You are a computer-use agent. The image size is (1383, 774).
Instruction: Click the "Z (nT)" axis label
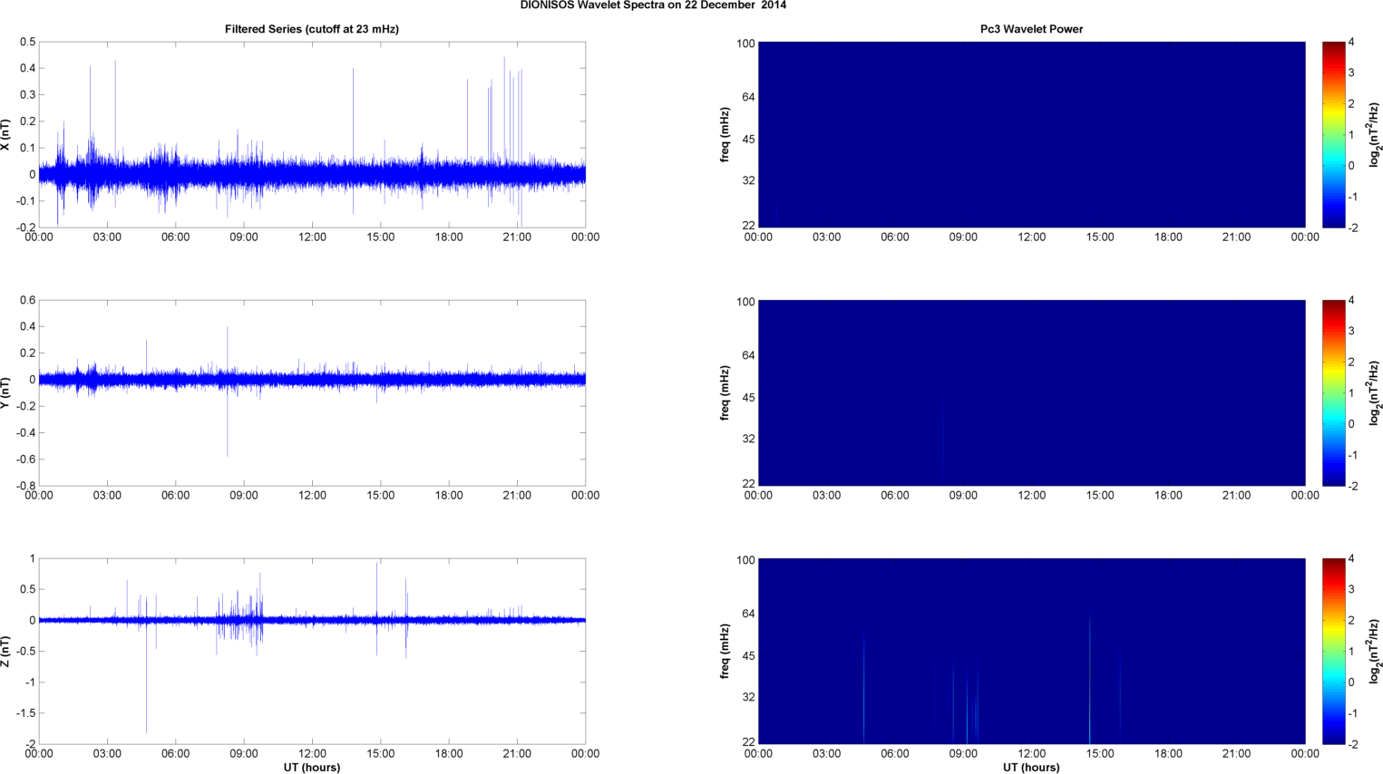(5, 652)
